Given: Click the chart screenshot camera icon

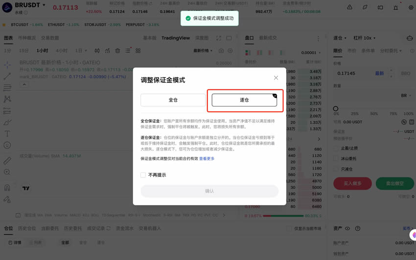Looking at the screenshot, I should click(x=221, y=51).
